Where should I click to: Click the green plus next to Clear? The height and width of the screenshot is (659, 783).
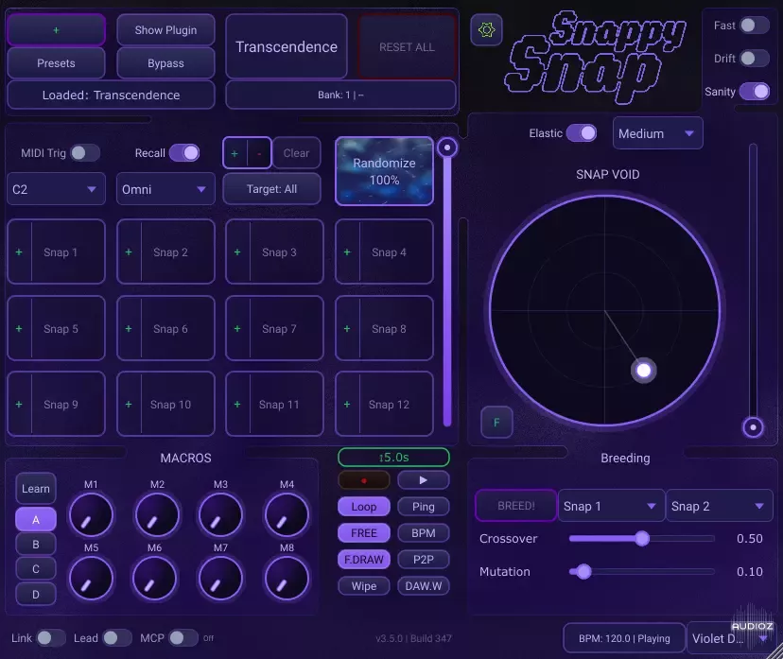pos(235,153)
